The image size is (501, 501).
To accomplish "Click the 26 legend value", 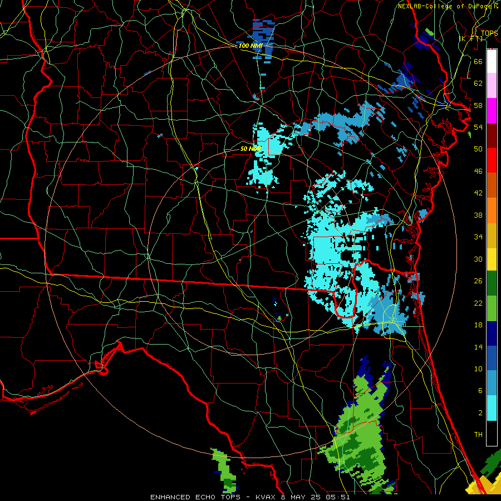I will tap(478, 281).
